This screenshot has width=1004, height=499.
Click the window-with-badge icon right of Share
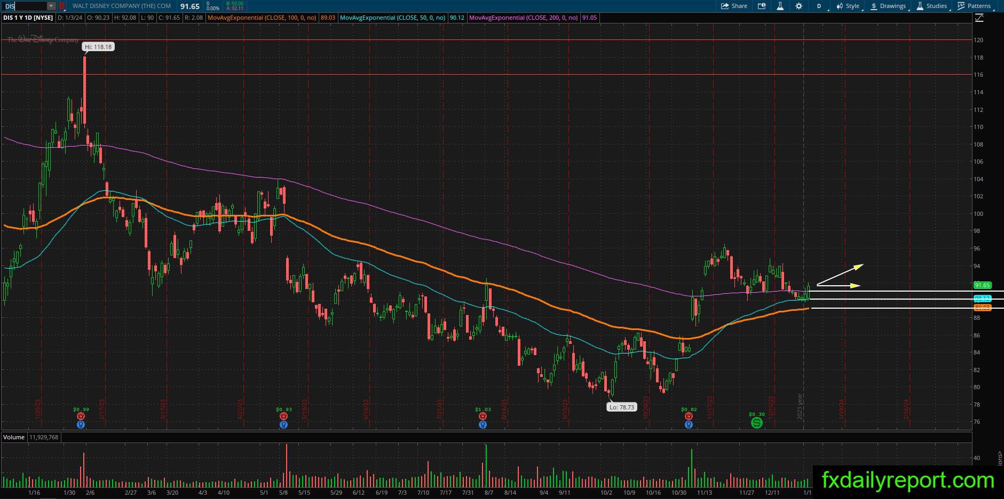coord(762,6)
